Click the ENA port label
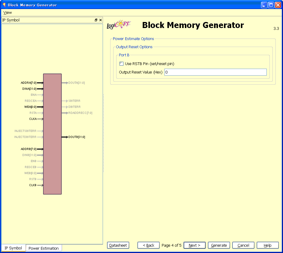 (x=34, y=95)
